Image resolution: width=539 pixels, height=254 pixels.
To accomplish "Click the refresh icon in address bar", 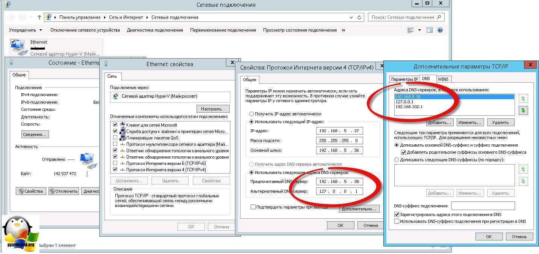I will 359,17.
